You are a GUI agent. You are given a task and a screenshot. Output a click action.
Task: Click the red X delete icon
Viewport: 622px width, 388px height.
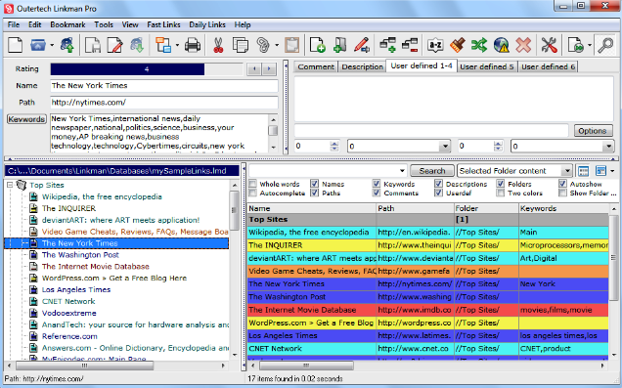tap(523, 45)
